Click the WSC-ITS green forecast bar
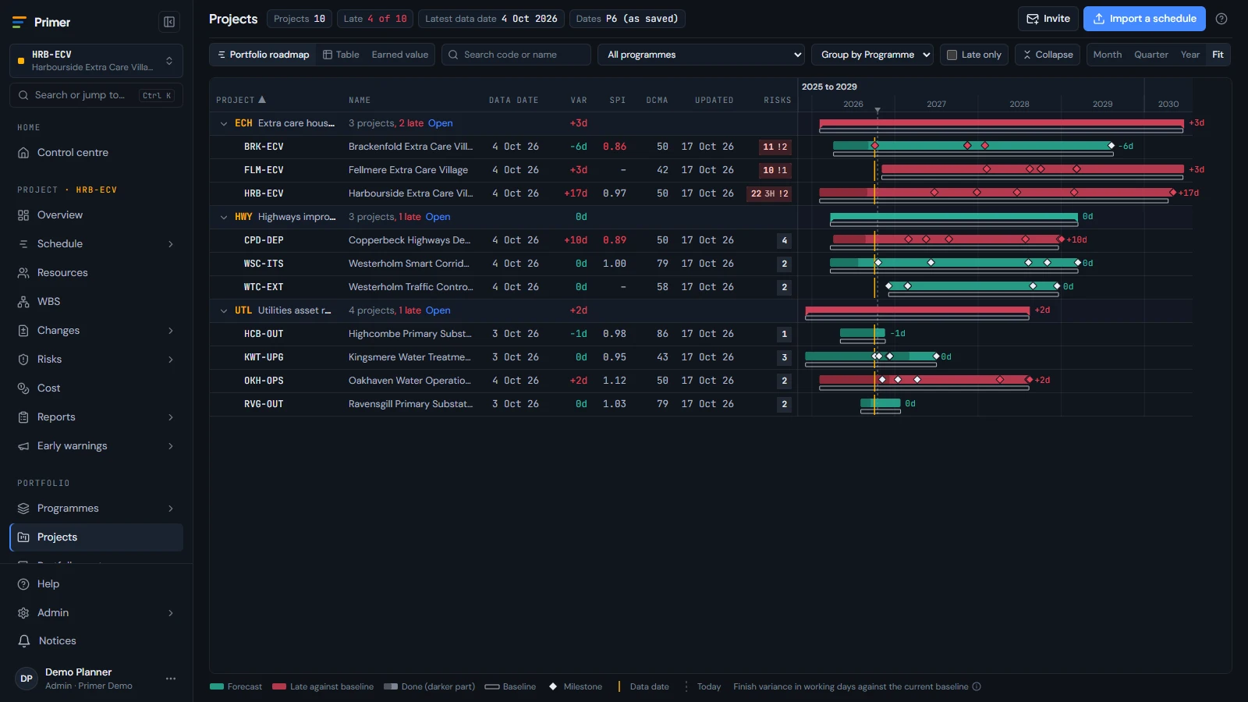 (955, 262)
